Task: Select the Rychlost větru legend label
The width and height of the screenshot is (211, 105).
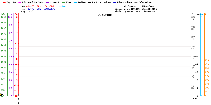Action: pos(101,2)
